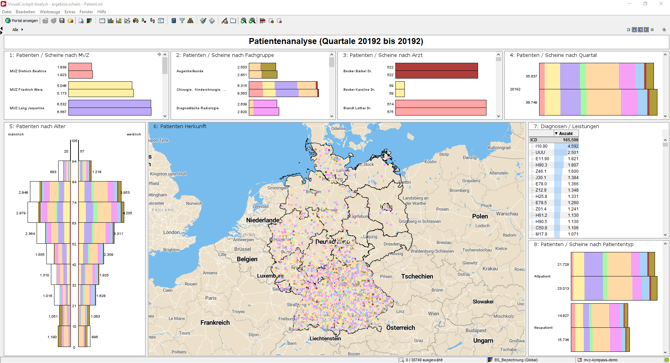Open the Extras menu
Image resolution: width=670 pixels, height=363 pixels.
70,12
